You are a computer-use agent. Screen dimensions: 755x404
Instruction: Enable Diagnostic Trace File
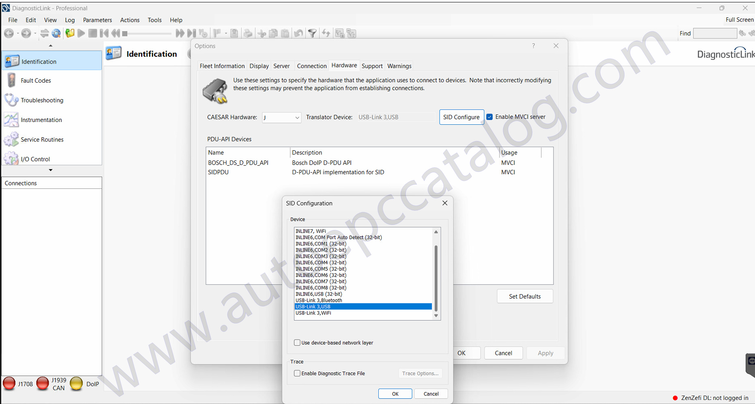tap(297, 373)
